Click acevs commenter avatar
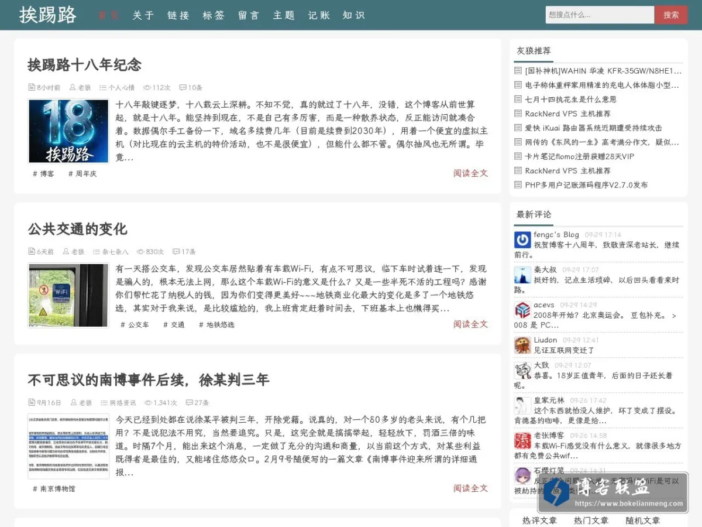 tap(522, 310)
